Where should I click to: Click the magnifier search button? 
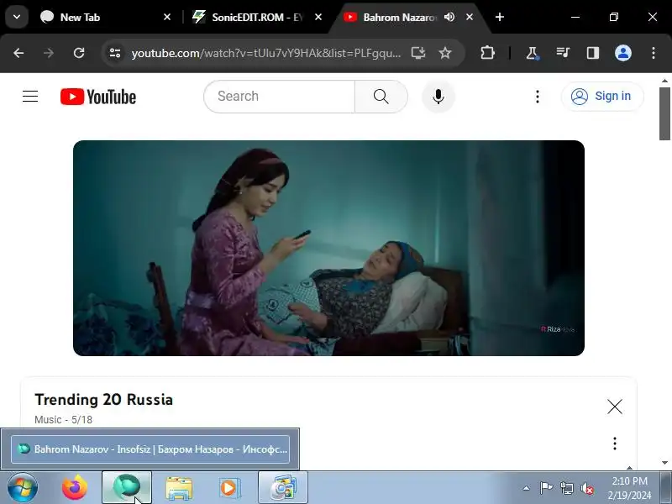pyautogui.click(x=381, y=97)
